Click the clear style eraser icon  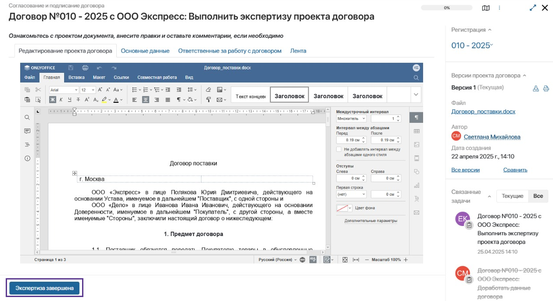coord(208,90)
